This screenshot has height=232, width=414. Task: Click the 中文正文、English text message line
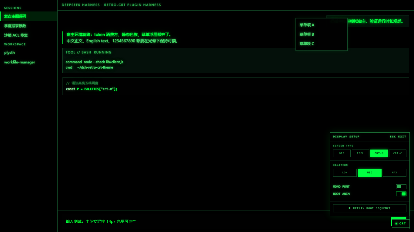[123, 41]
